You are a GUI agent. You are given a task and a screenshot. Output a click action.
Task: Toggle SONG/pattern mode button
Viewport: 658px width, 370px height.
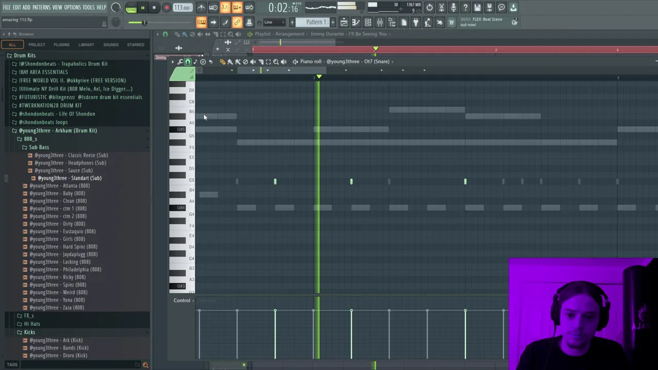point(131,8)
